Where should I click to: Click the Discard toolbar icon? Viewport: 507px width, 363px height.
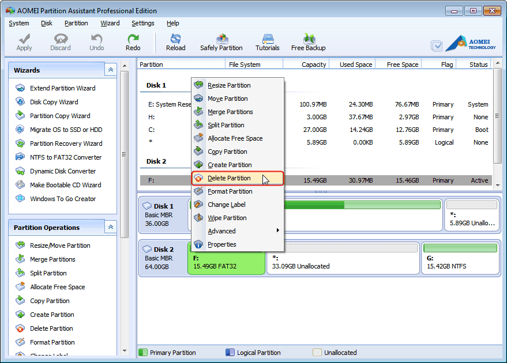[60, 41]
